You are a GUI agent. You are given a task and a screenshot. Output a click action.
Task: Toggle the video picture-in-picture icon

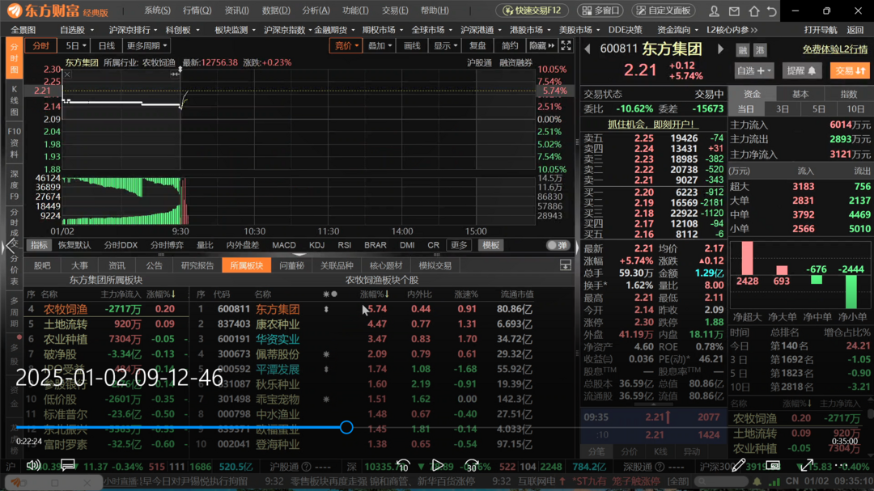click(x=773, y=465)
